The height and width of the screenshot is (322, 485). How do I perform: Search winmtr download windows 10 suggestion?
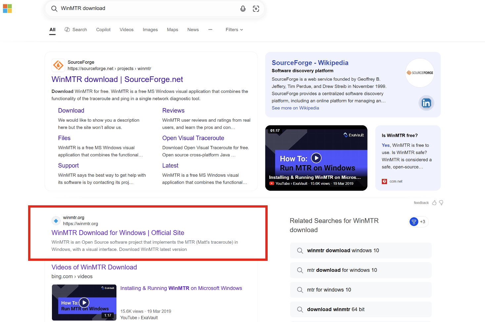point(361,251)
